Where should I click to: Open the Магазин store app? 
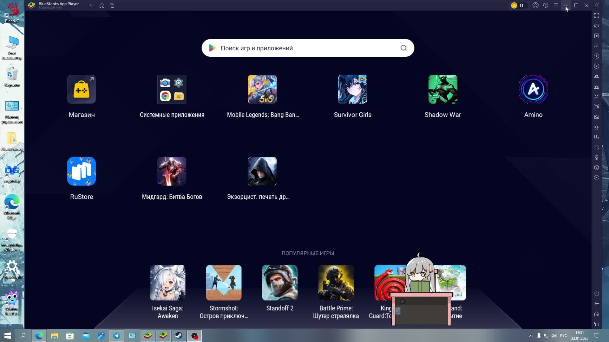point(82,89)
